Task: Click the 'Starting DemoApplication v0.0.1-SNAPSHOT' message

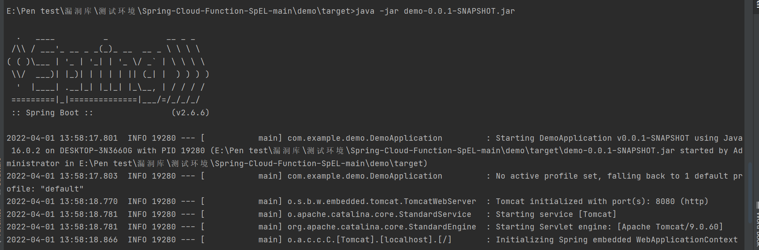Action: (x=592, y=138)
